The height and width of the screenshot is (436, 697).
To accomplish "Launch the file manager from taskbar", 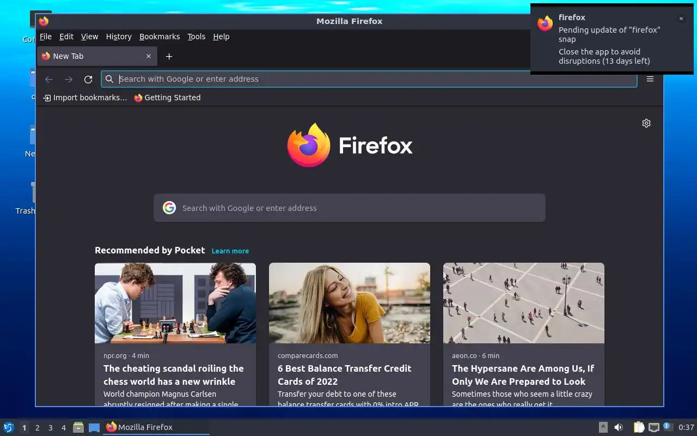I will (x=78, y=427).
